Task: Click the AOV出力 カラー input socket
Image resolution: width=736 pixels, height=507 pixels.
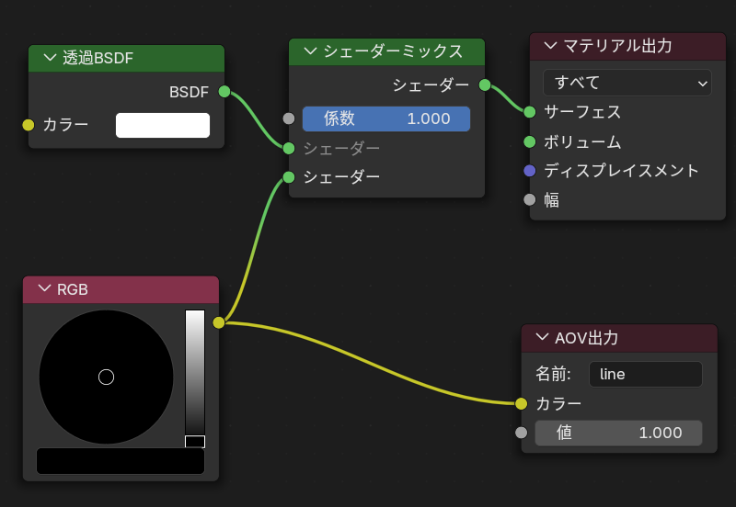Action: tap(521, 403)
